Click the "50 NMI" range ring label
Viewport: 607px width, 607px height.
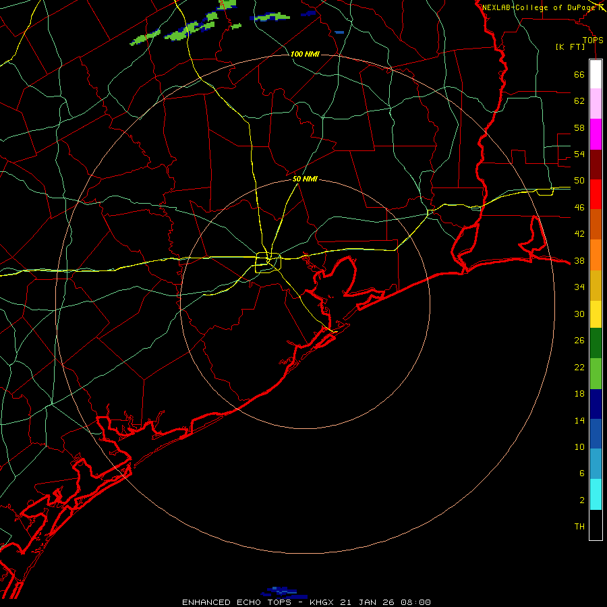(x=305, y=179)
